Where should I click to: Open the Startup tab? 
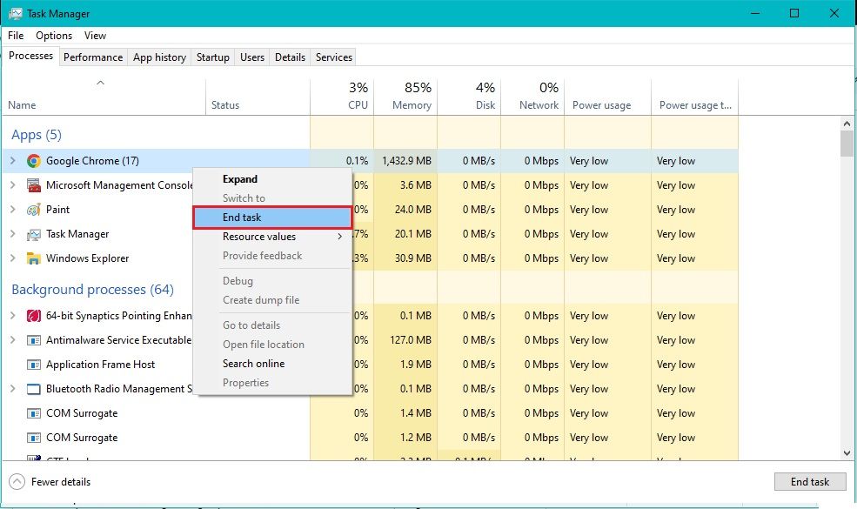point(212,57)
